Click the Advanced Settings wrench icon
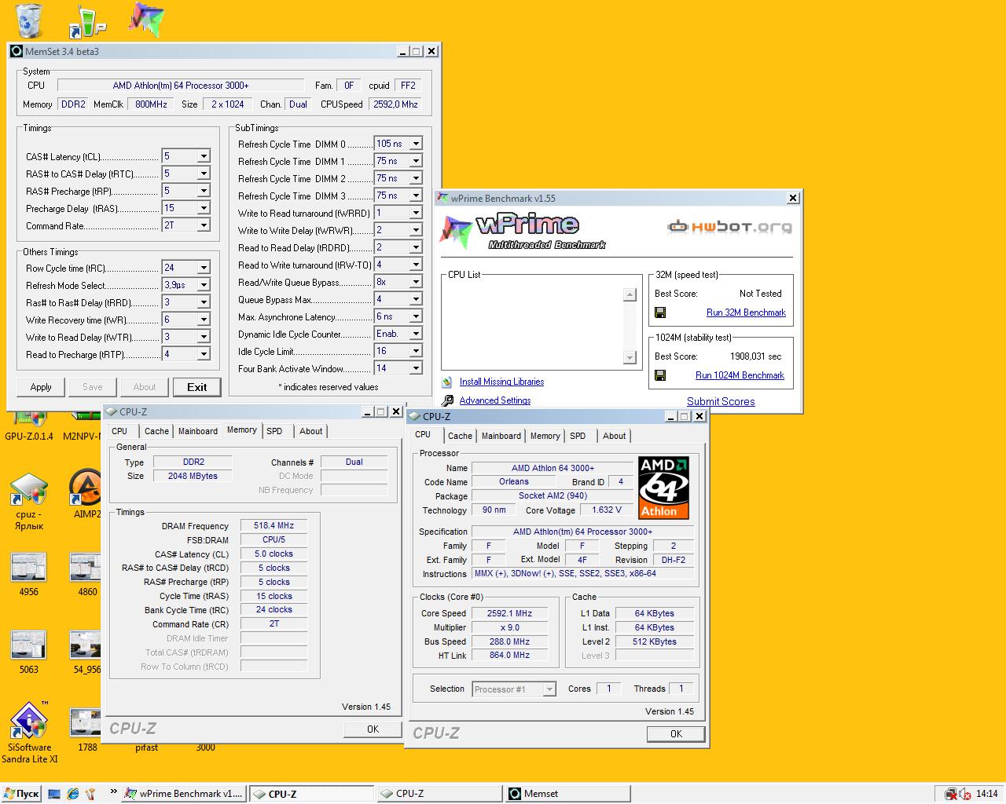This screenshot has height=804, width=1006. 447,400
